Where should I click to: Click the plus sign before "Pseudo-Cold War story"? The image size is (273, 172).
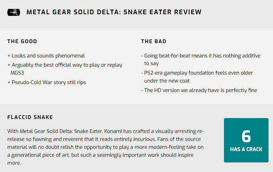[x=9, y=83]
